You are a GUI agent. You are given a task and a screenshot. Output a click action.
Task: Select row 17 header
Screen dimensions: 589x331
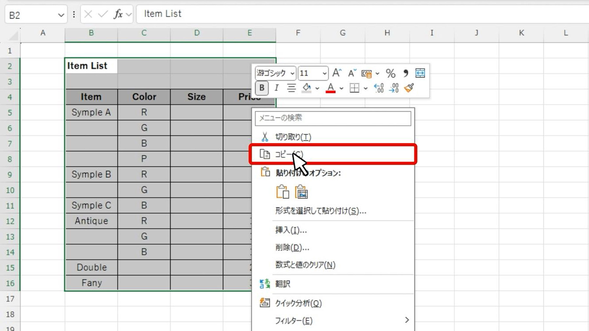click(10, 299)
